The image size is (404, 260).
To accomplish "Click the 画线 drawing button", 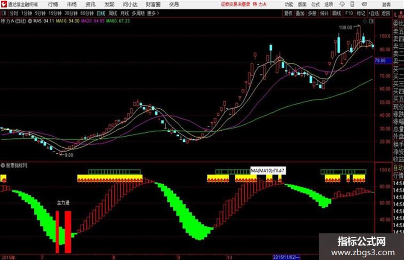I will pos(337,13).
